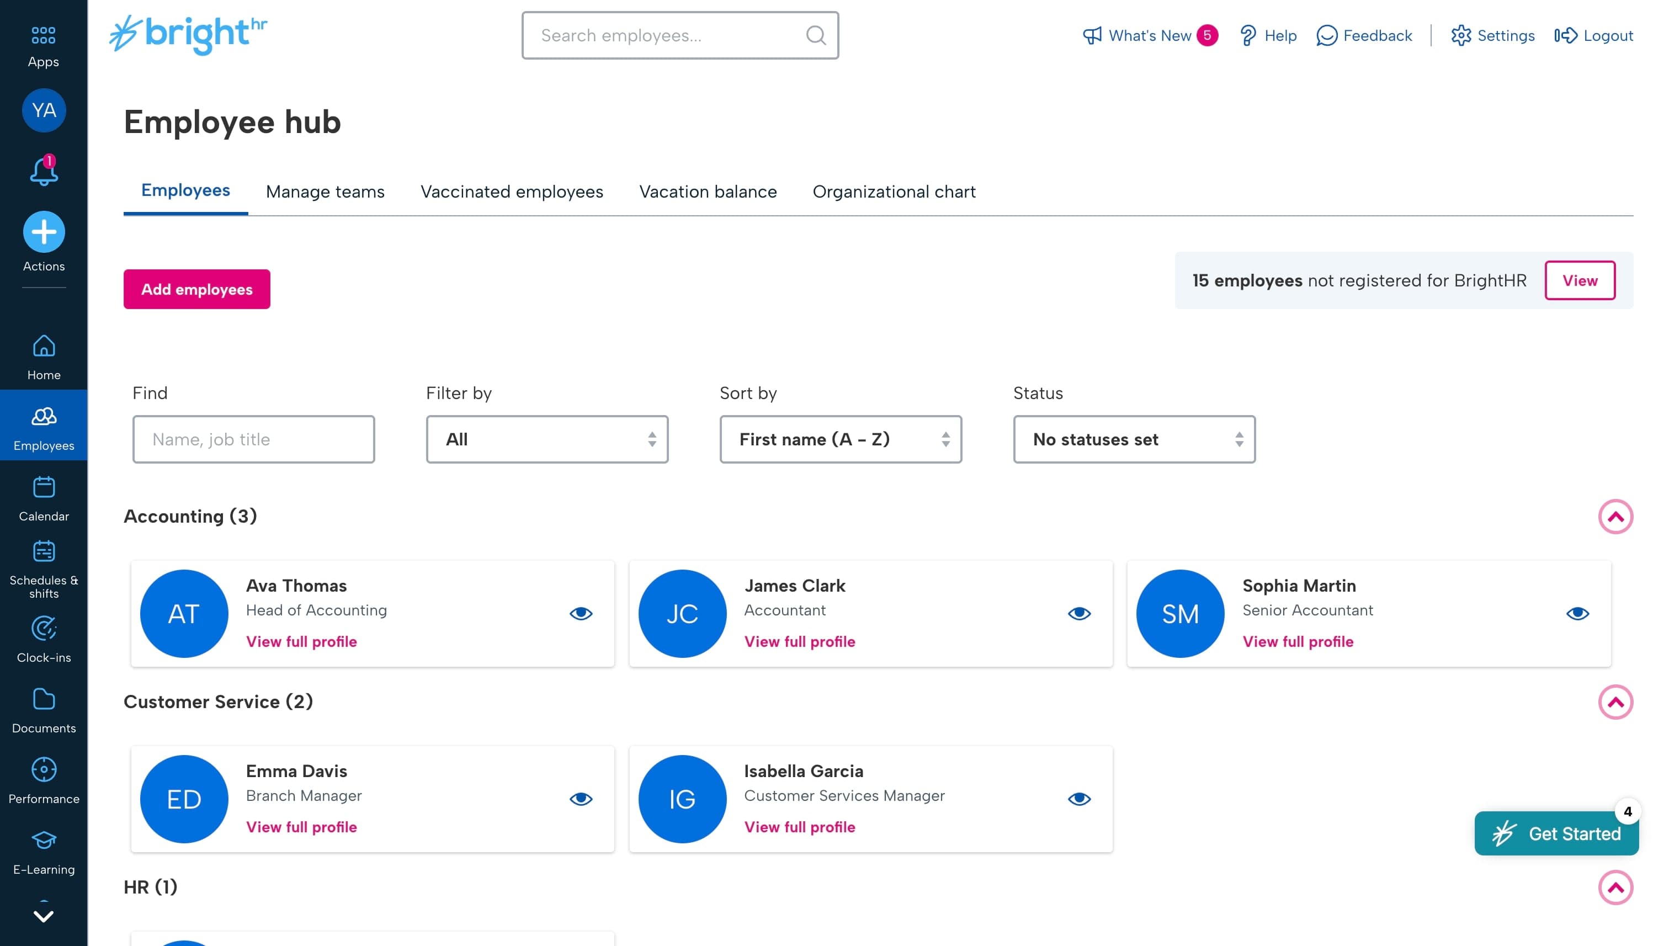1669x946 pixels.
Task: Open the Get Started widget
Action: 1556,833
